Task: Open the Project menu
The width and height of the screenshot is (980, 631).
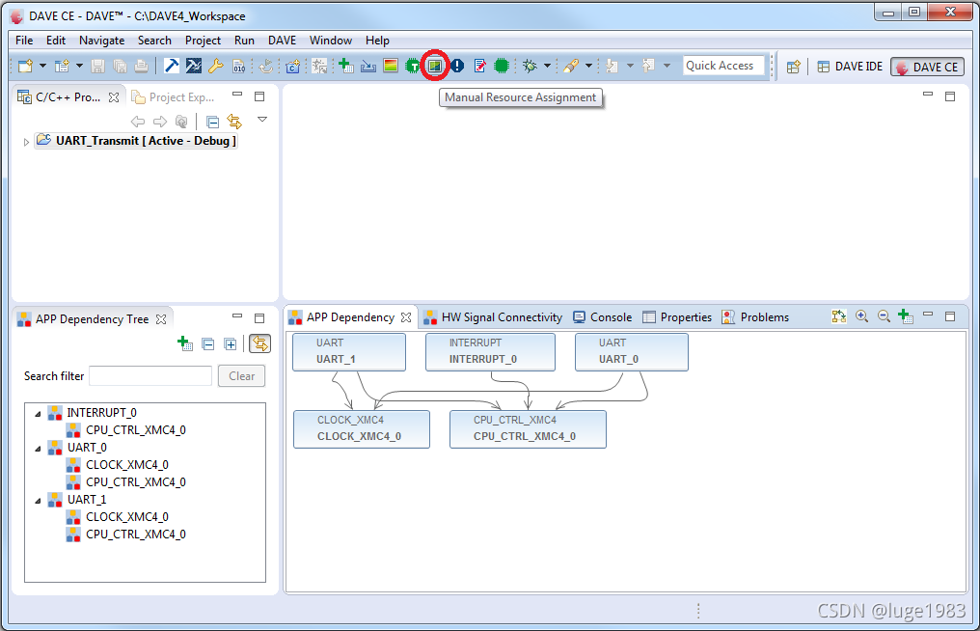Action: tap(204, 40)
